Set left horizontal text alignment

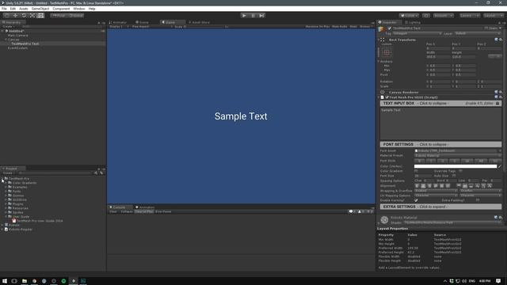coord(417,186)
